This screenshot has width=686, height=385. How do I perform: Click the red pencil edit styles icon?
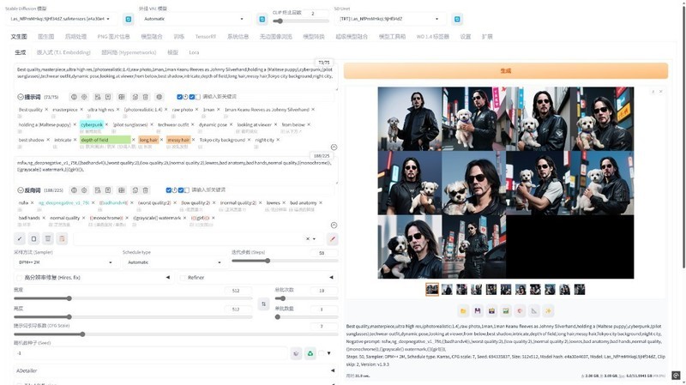333,238
